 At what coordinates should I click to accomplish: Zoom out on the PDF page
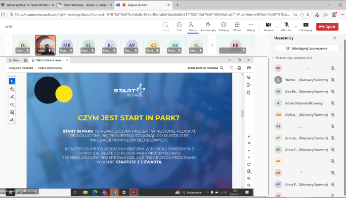249,186
